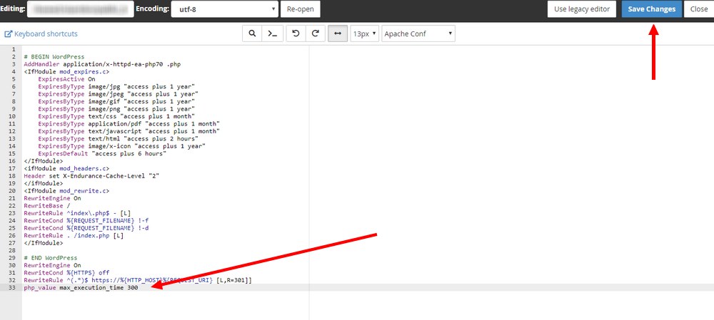This screenshot has height=320, width=714.
Task: Open the Keyboard shortcuts link
Action: [46, 34]
